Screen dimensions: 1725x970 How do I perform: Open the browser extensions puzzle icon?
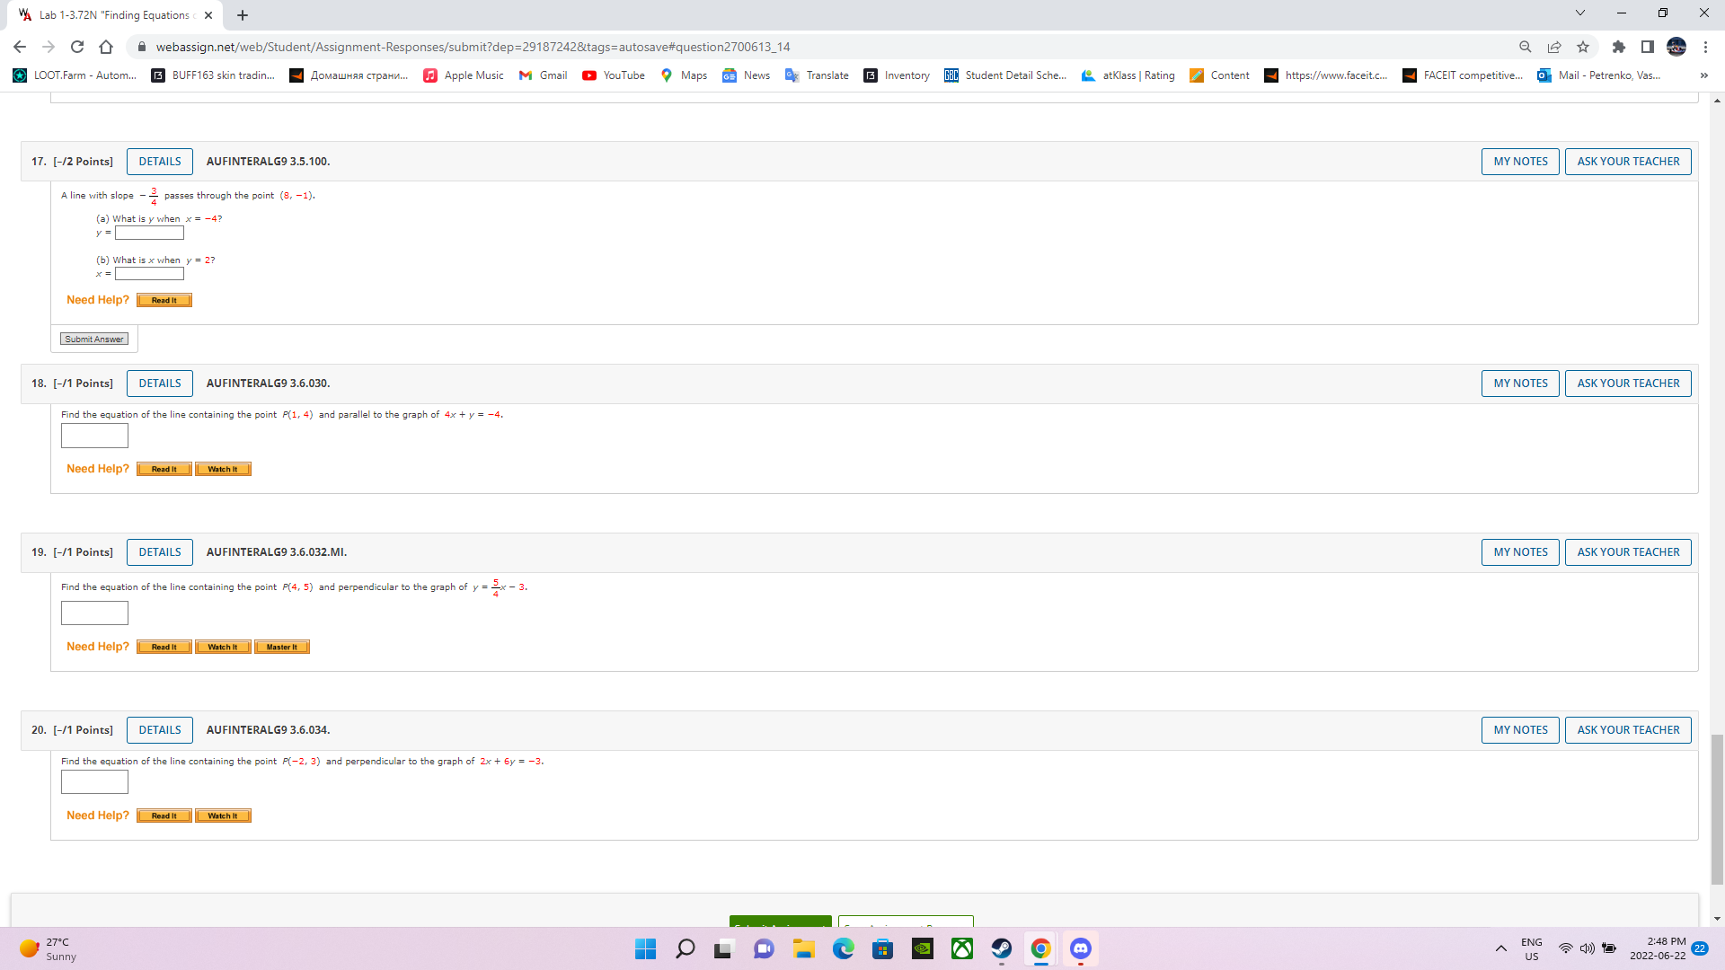click(x=1619, y=47)
